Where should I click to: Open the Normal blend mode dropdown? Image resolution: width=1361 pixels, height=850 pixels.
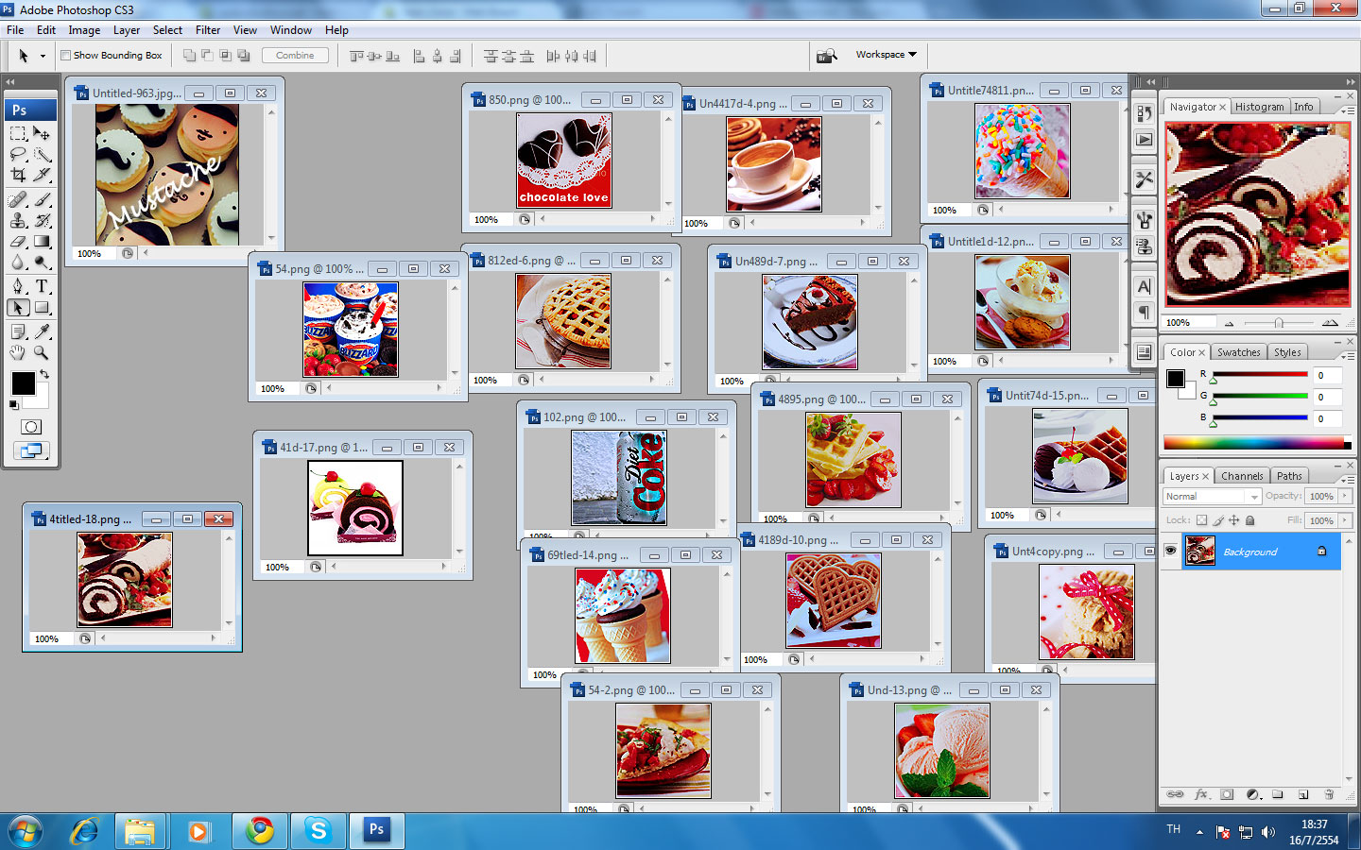(x=1212, y=496)
